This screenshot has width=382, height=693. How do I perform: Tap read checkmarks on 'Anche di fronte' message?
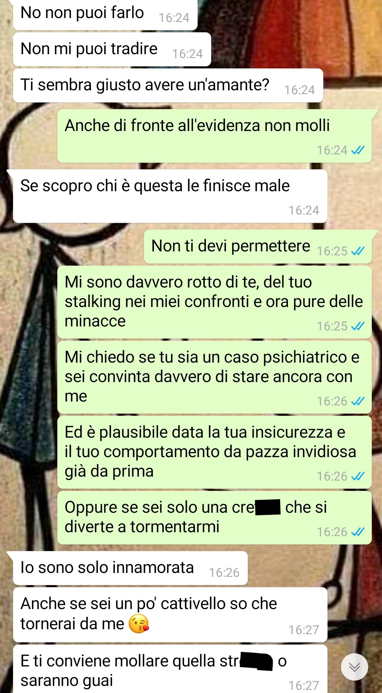[358, 150]
